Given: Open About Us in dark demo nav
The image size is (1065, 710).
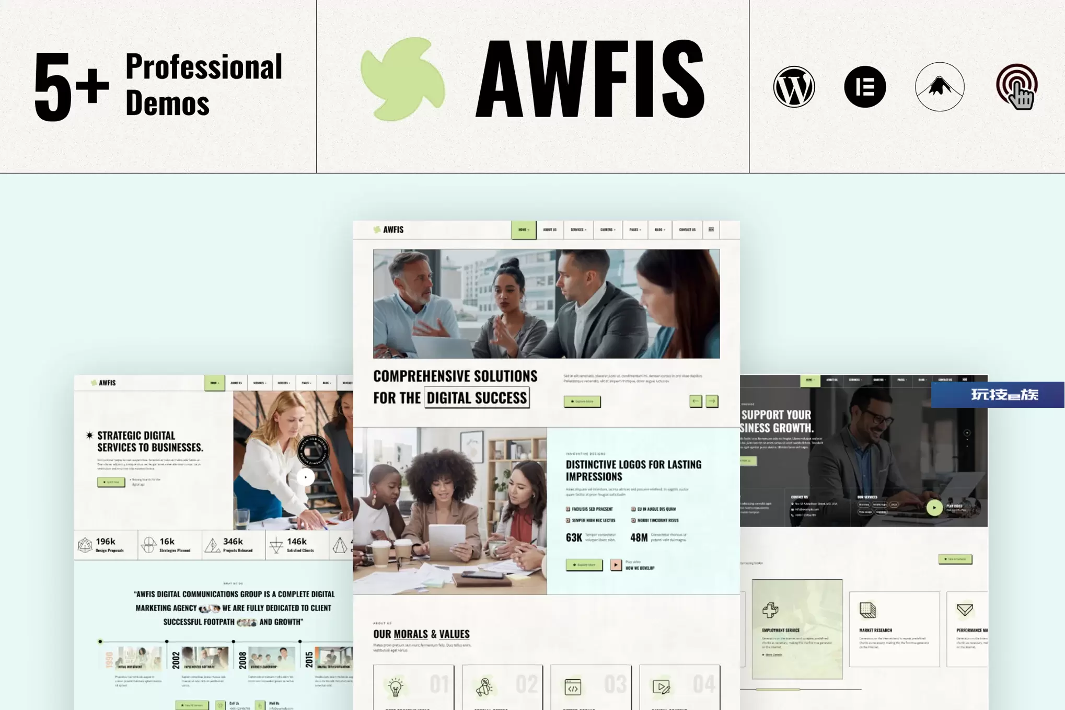Looking at the screenshot, I should (x=832, y=380).
